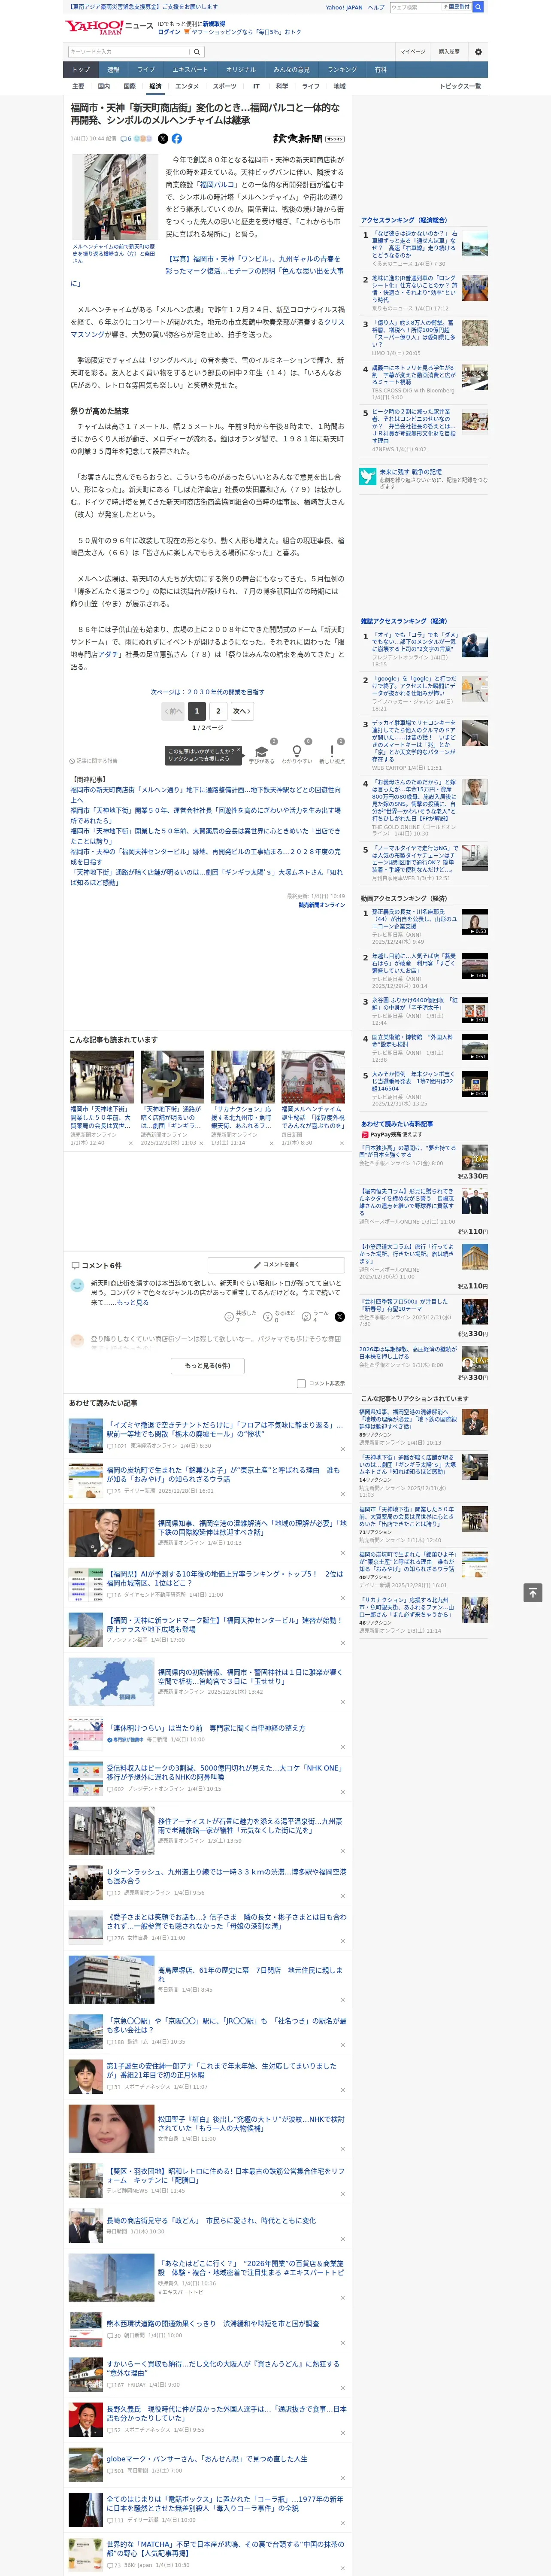The image size is (551, 2576).
Task: Click Yomiuri Shimbun Online logo
Action: [x=308, y=139]
